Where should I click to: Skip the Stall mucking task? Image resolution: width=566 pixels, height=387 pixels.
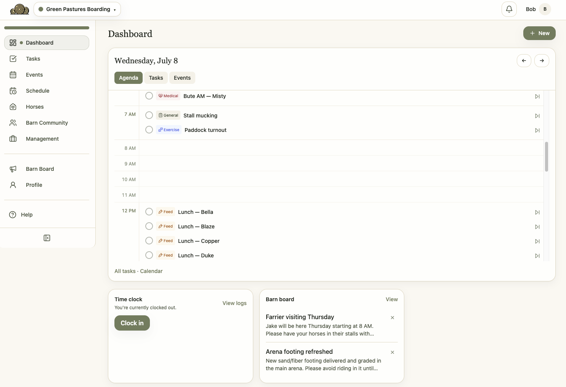point(537,116)
